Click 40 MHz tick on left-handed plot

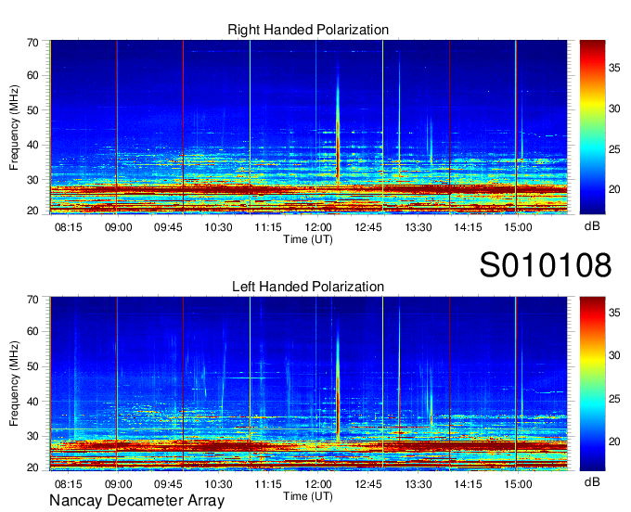(x=32, y=402)
